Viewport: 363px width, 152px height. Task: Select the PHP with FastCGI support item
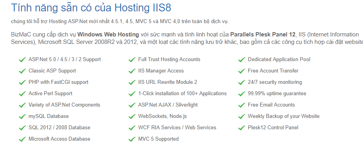[x=58, y=82]
